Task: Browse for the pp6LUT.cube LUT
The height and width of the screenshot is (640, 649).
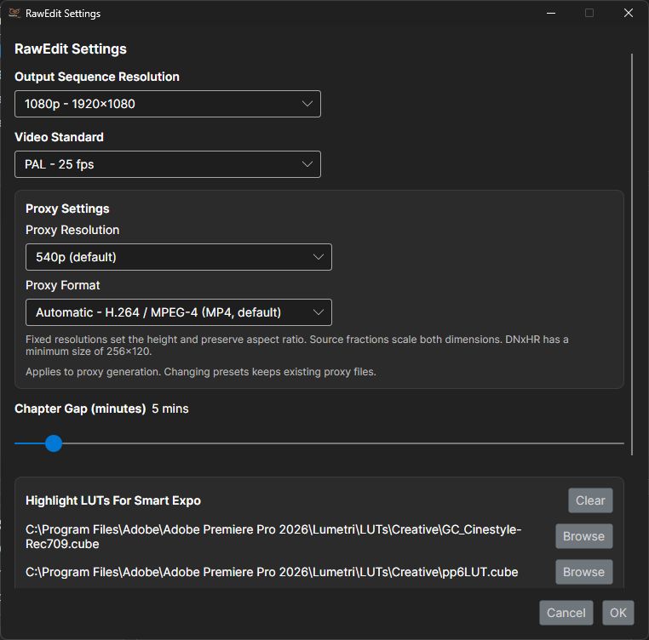Action: [x=583, y=572]
